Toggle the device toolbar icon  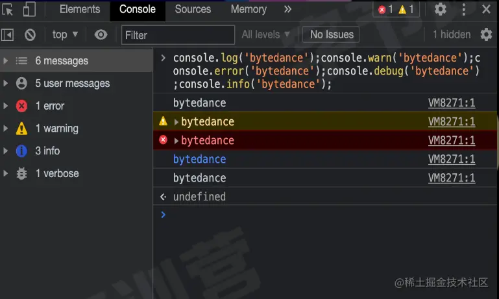(x=29, y=10)
